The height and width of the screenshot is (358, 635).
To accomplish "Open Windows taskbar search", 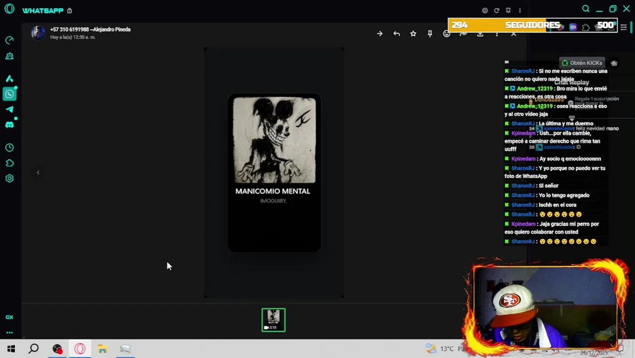I will click(x=34, y=349).
